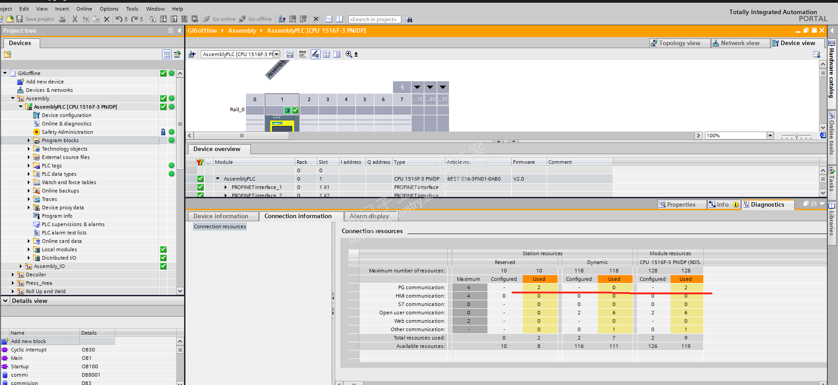Select the Startup OB100 row in Details view
The image size is (838, 385).
point(88,366)
